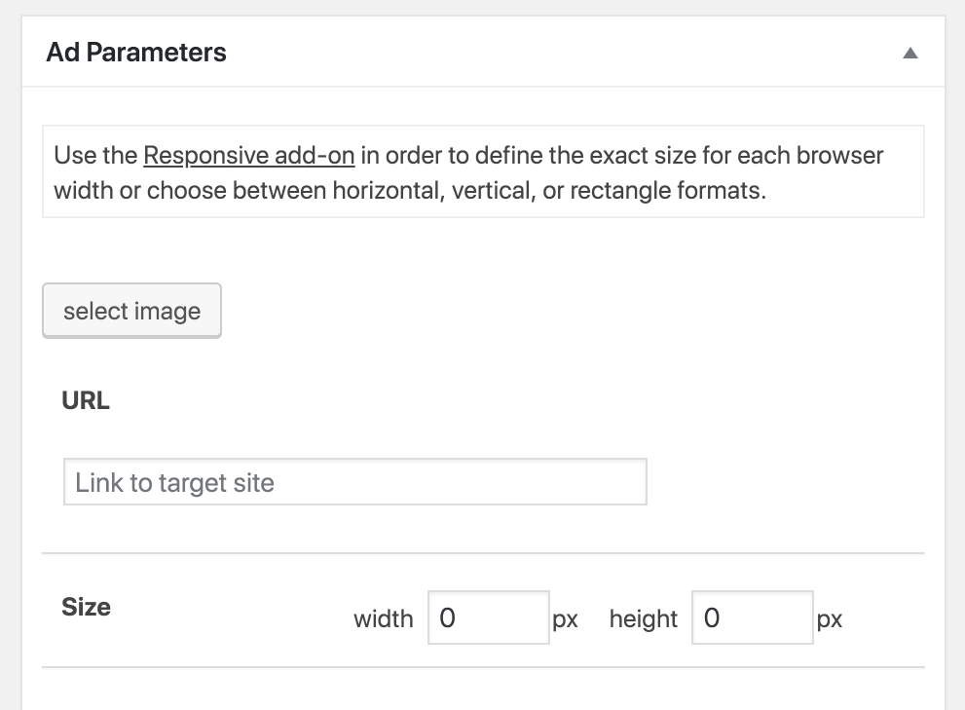965x710 pixels.
Task: Focus the Link to target site field
Action: point(354,482)
